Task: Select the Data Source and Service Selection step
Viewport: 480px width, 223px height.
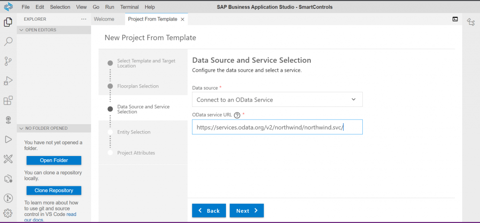Action: tap(143, 109)
